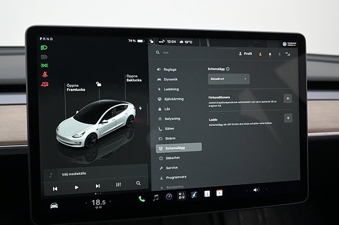Tap the orange software download icon

point(261,54)
